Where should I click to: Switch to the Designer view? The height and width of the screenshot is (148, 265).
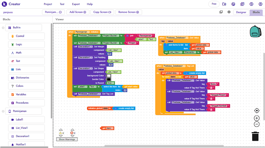[241, 12]
